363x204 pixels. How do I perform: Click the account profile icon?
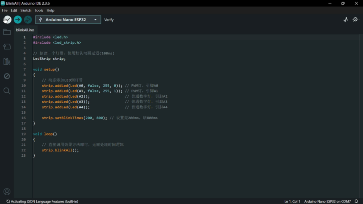click(7, 192)
